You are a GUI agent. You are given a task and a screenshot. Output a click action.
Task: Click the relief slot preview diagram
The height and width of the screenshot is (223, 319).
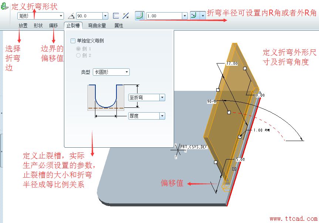tap(106, 97)
